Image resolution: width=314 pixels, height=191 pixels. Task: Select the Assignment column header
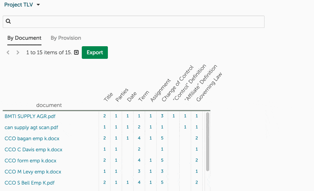(x=160, y=90)
